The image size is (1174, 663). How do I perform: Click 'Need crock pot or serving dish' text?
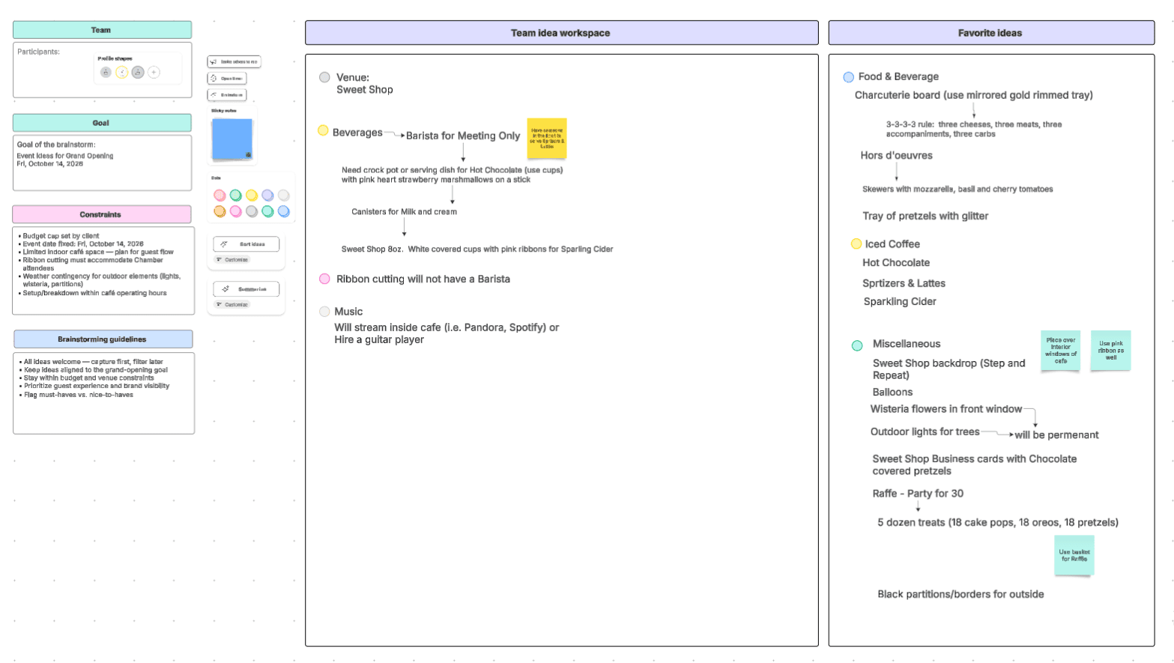tap(452, 175)
